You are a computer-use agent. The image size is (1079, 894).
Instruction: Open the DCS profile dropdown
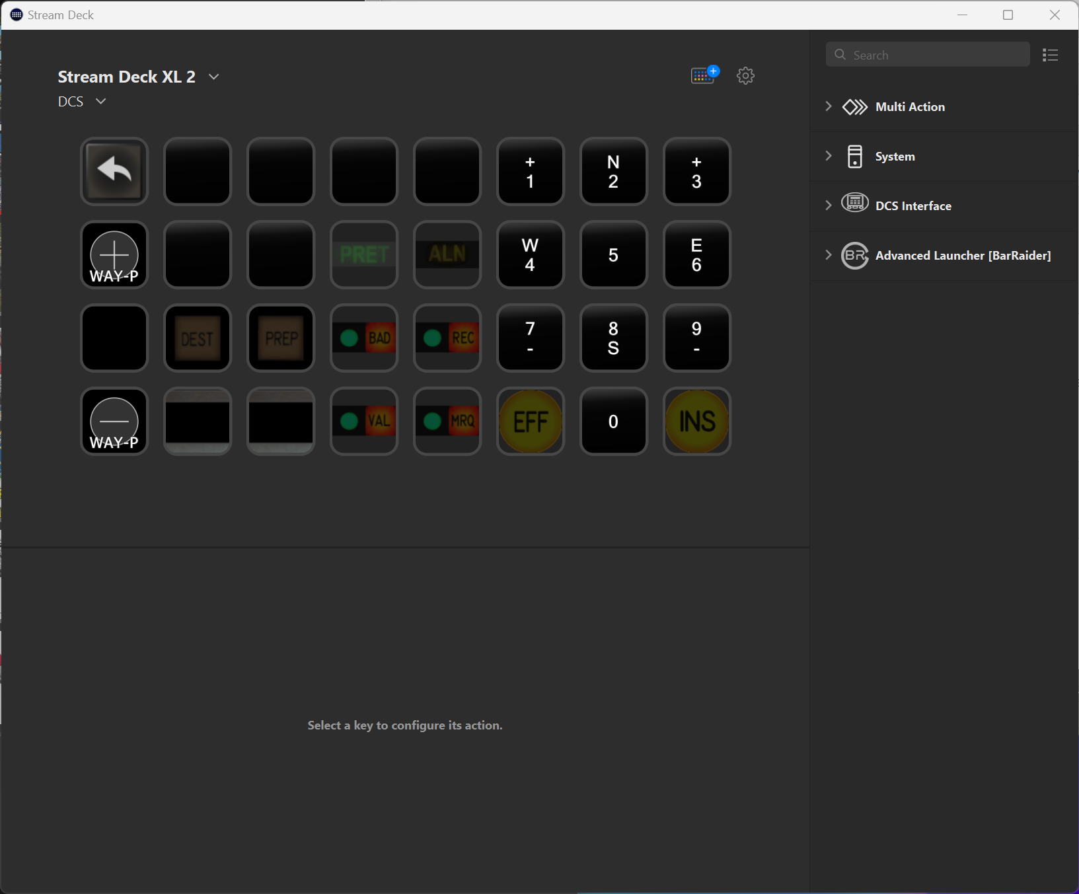pos(100,102)
